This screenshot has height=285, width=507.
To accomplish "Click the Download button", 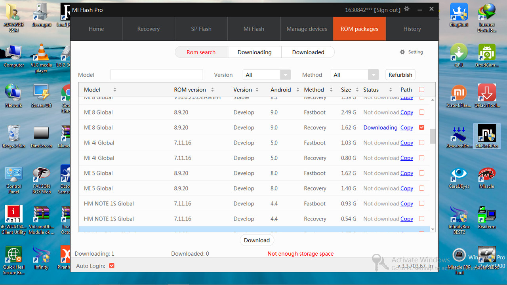I will [x=257, y=240].
